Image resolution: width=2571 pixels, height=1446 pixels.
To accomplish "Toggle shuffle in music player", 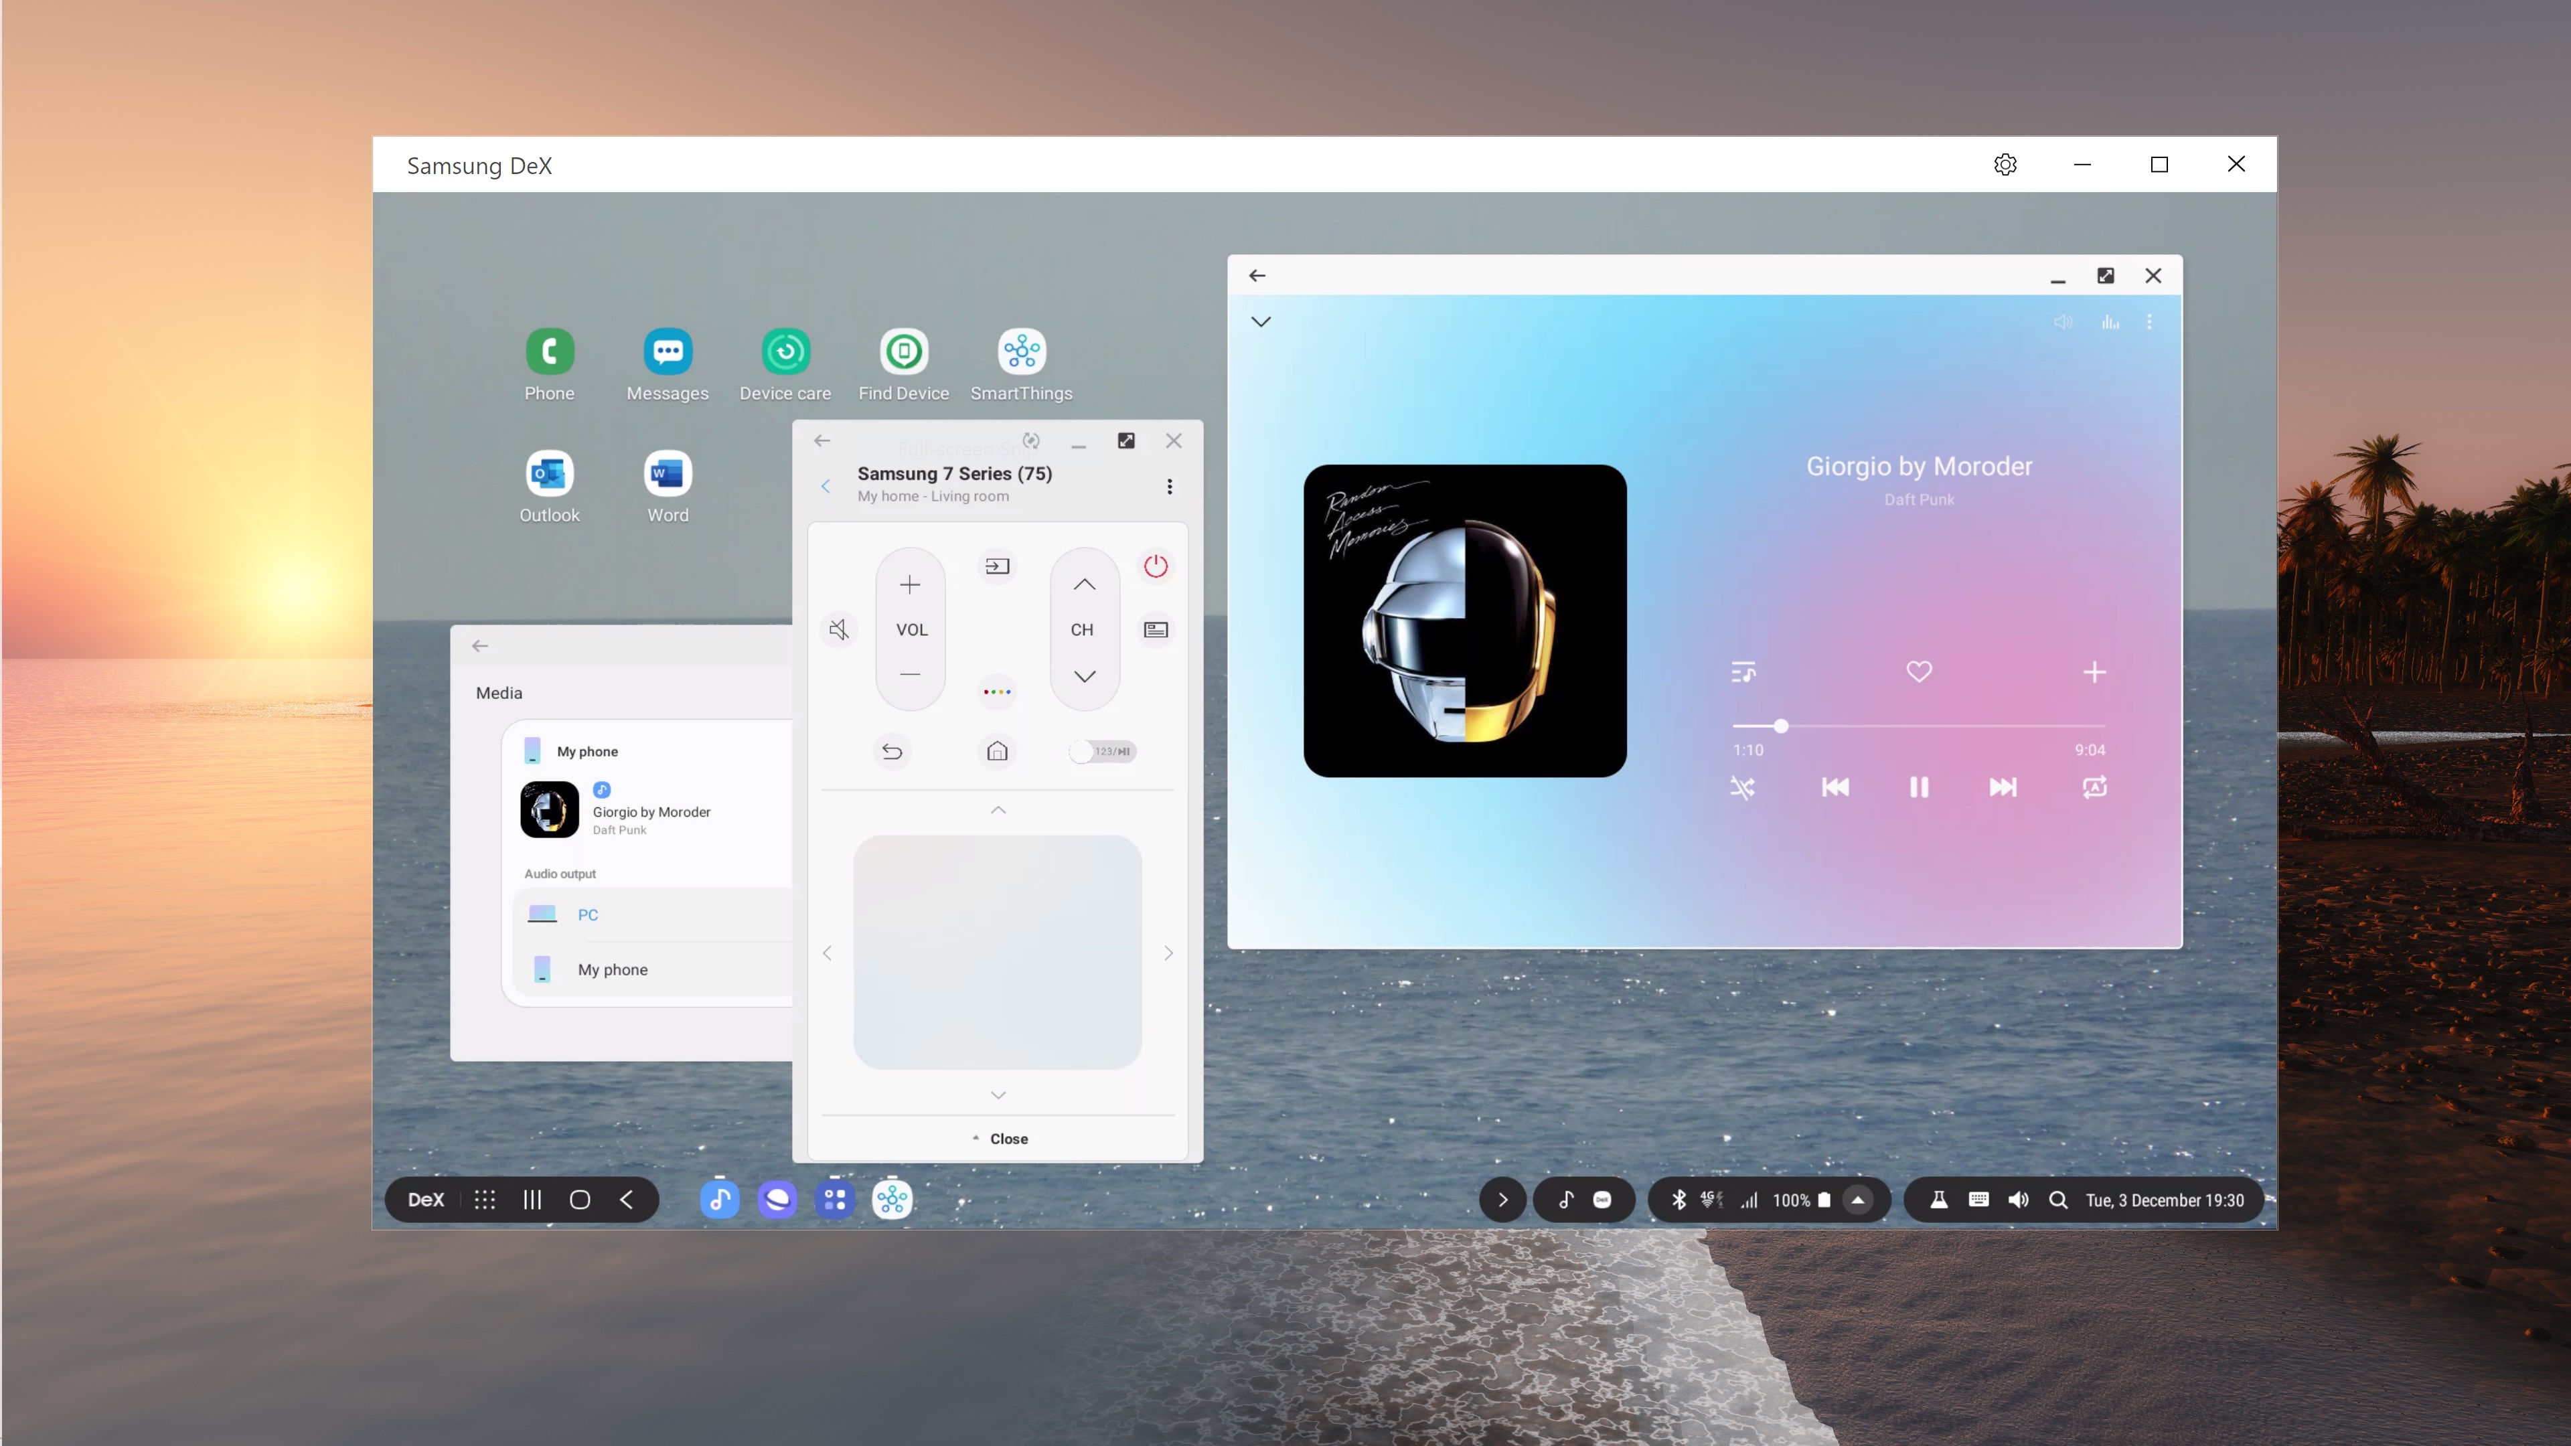I will [1743, 787].
